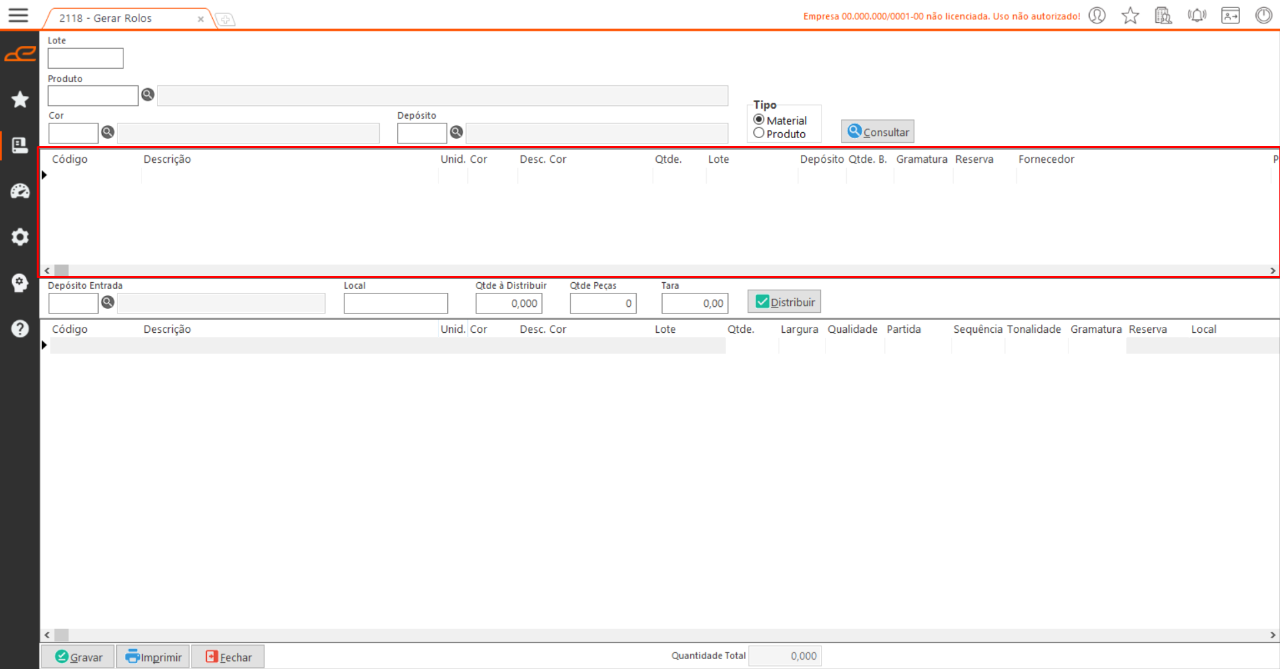Click the power icon in top bar
This screenshot has width=1280, height=669.
click(1263, 15)
